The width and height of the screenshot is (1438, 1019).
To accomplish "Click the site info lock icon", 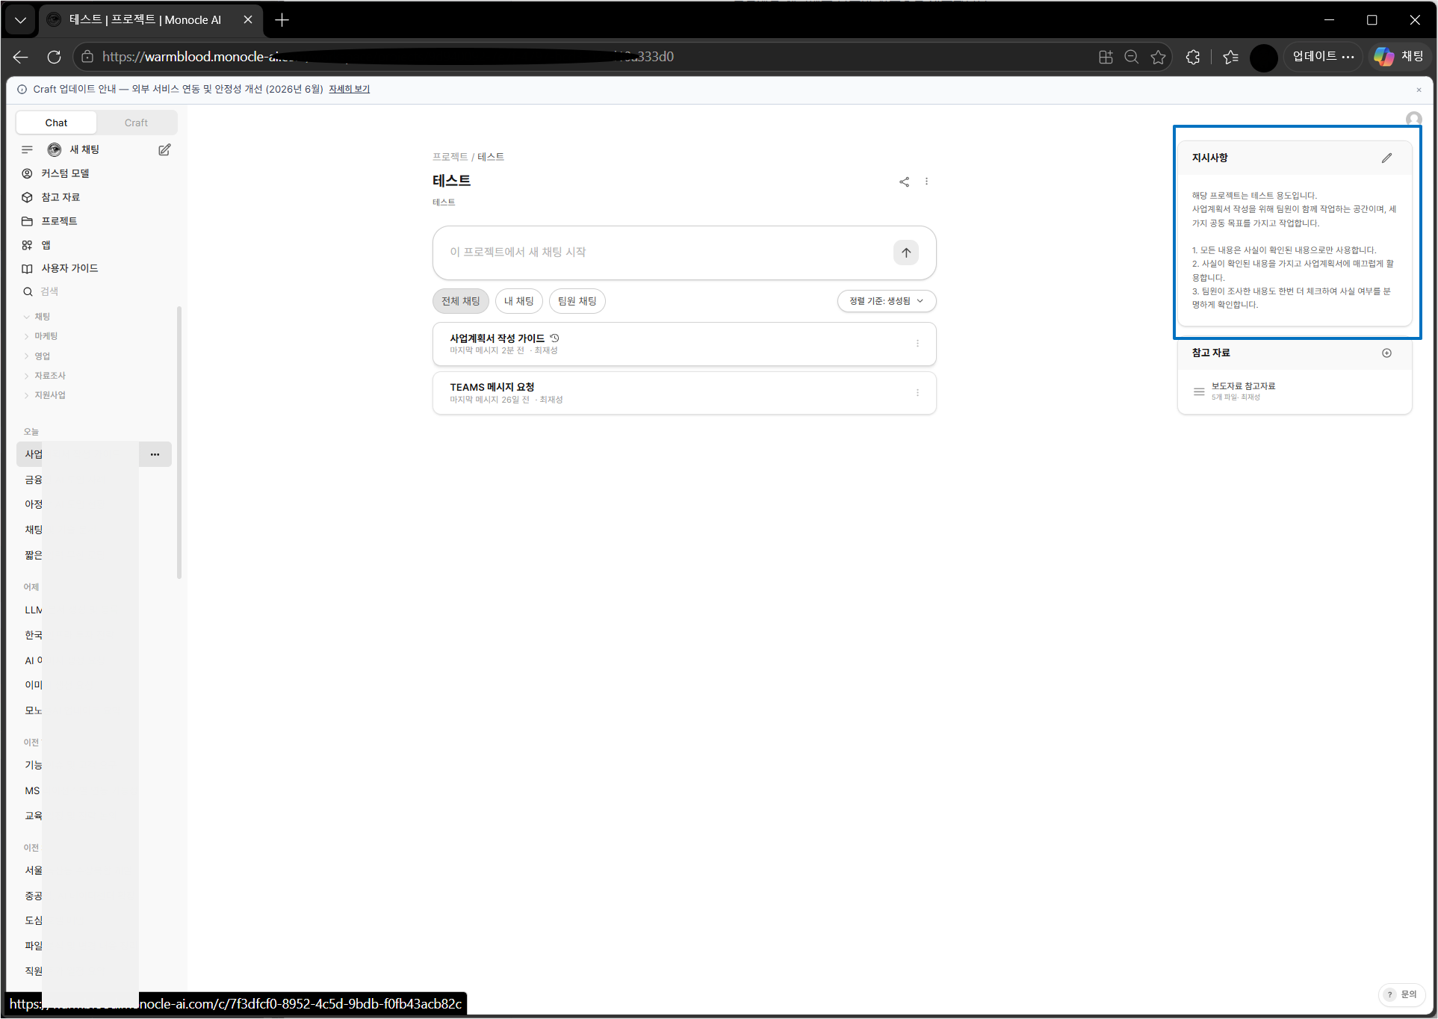I will pos(87,57).
